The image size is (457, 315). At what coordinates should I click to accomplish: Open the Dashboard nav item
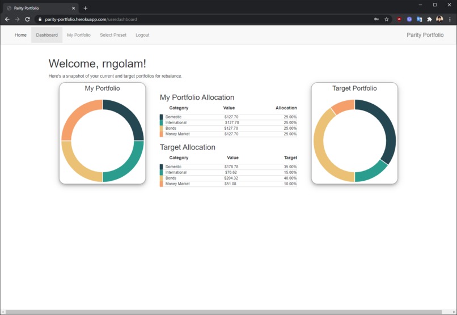point(46,35)
